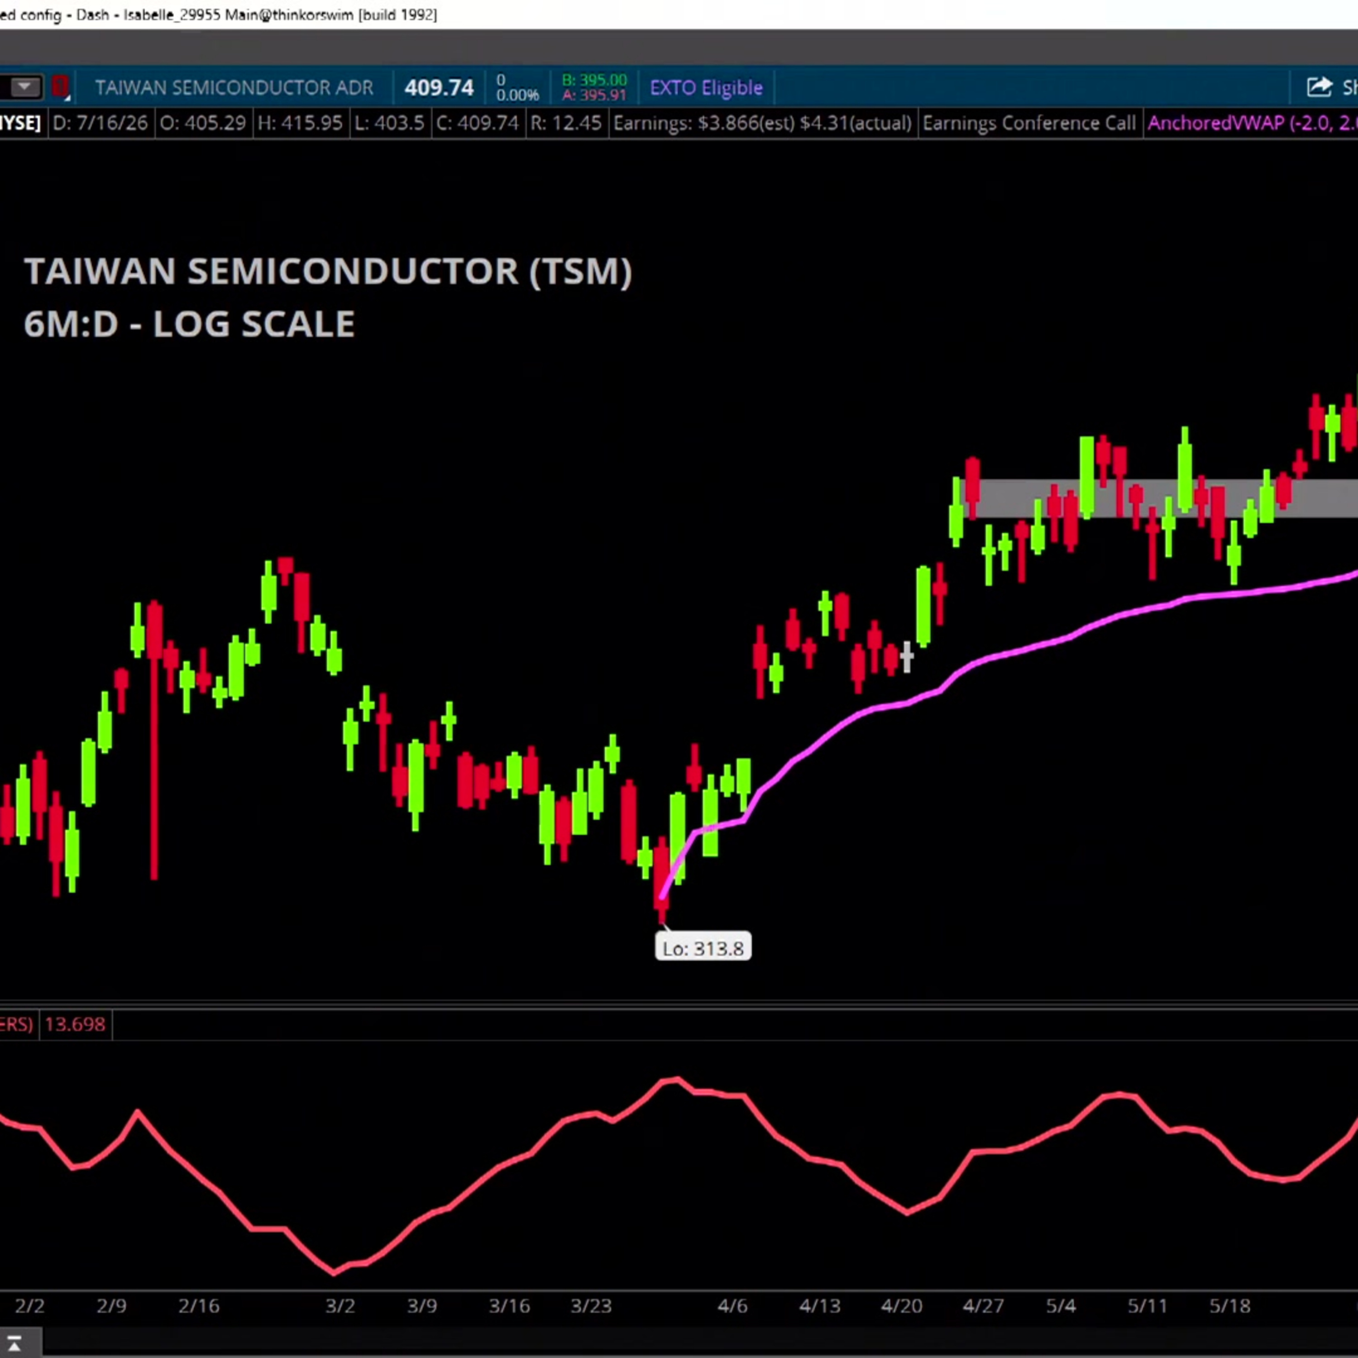Screen dimensions: 1358x1358
Task: Click the Share arrow icon
Action: [1320, 87]
